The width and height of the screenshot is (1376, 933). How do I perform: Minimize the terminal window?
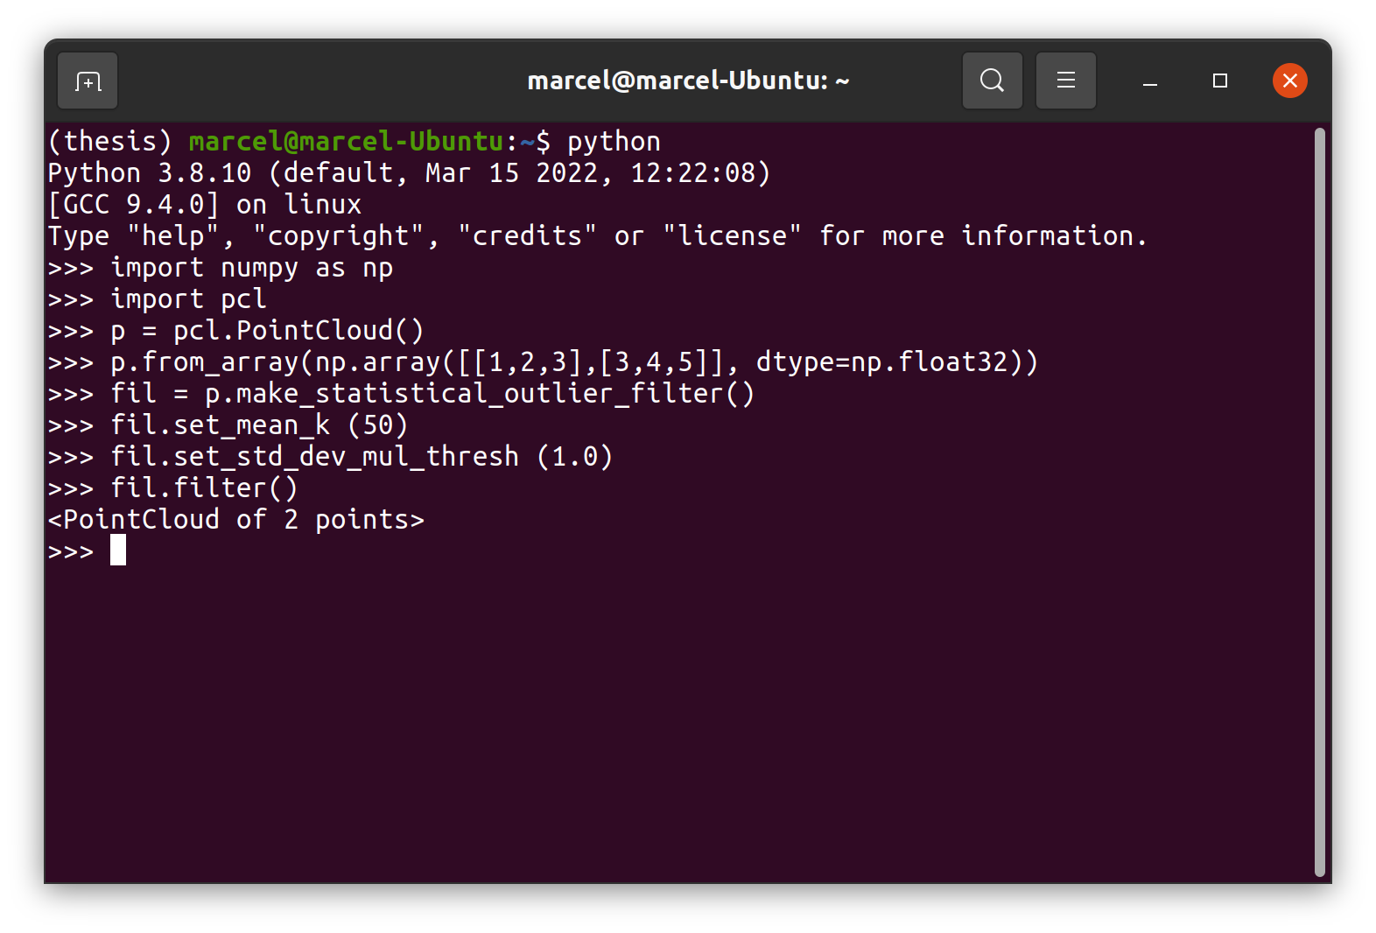pyautogui.click(x=1148, y=81)
